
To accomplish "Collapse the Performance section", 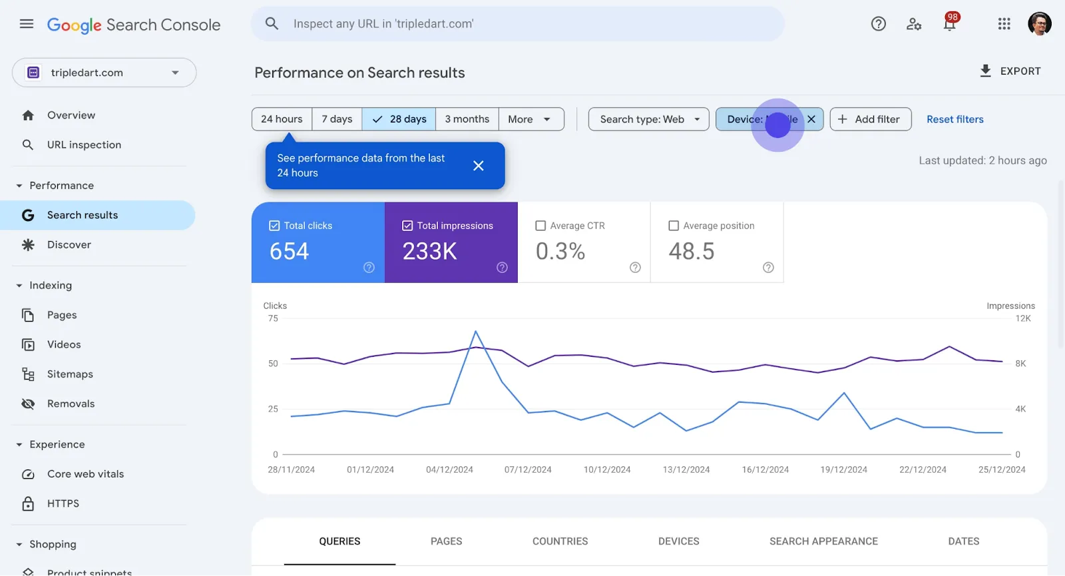I will coord(19,186).
